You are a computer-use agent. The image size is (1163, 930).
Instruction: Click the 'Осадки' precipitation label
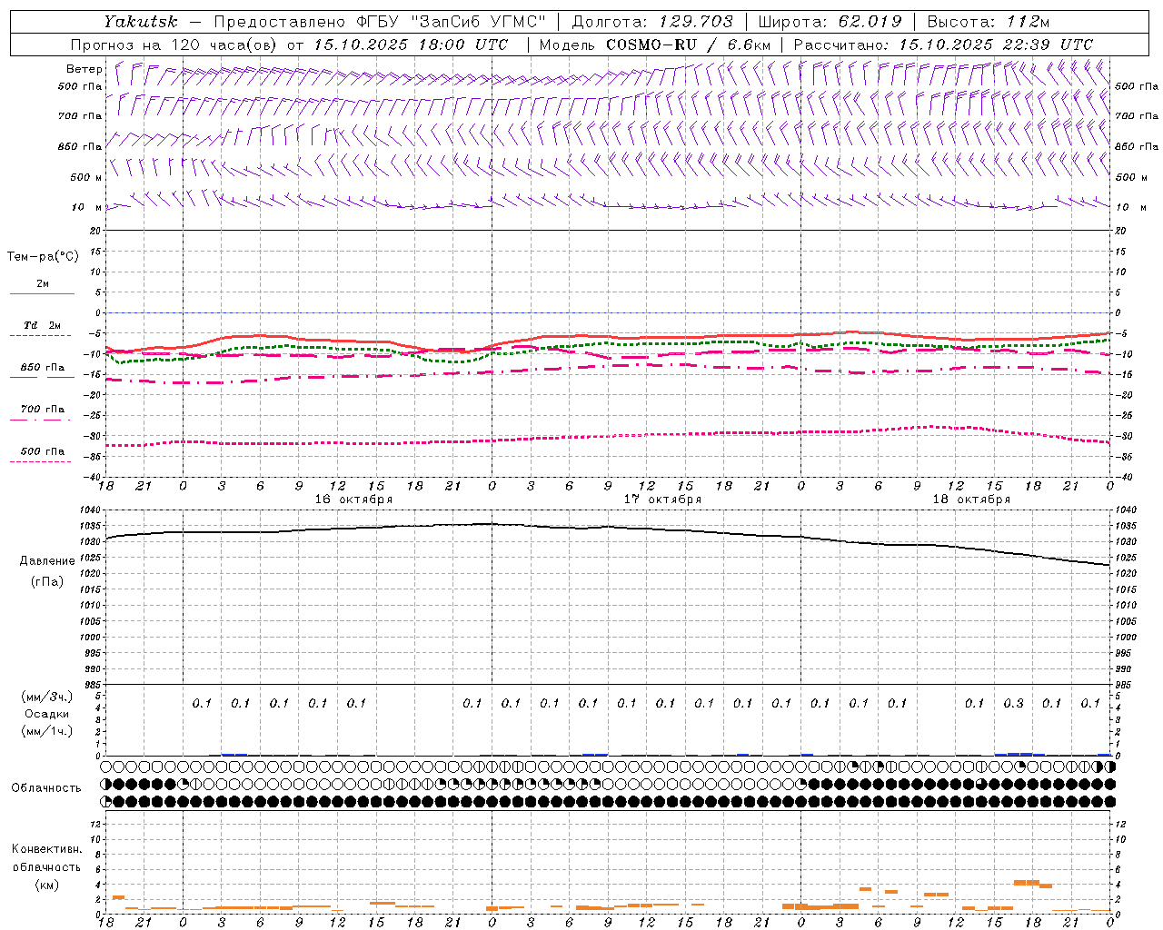(47, 714)
